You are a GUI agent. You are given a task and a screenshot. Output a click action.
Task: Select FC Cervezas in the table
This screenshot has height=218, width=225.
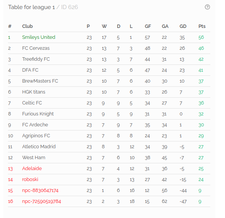click(x=36, y=48)
